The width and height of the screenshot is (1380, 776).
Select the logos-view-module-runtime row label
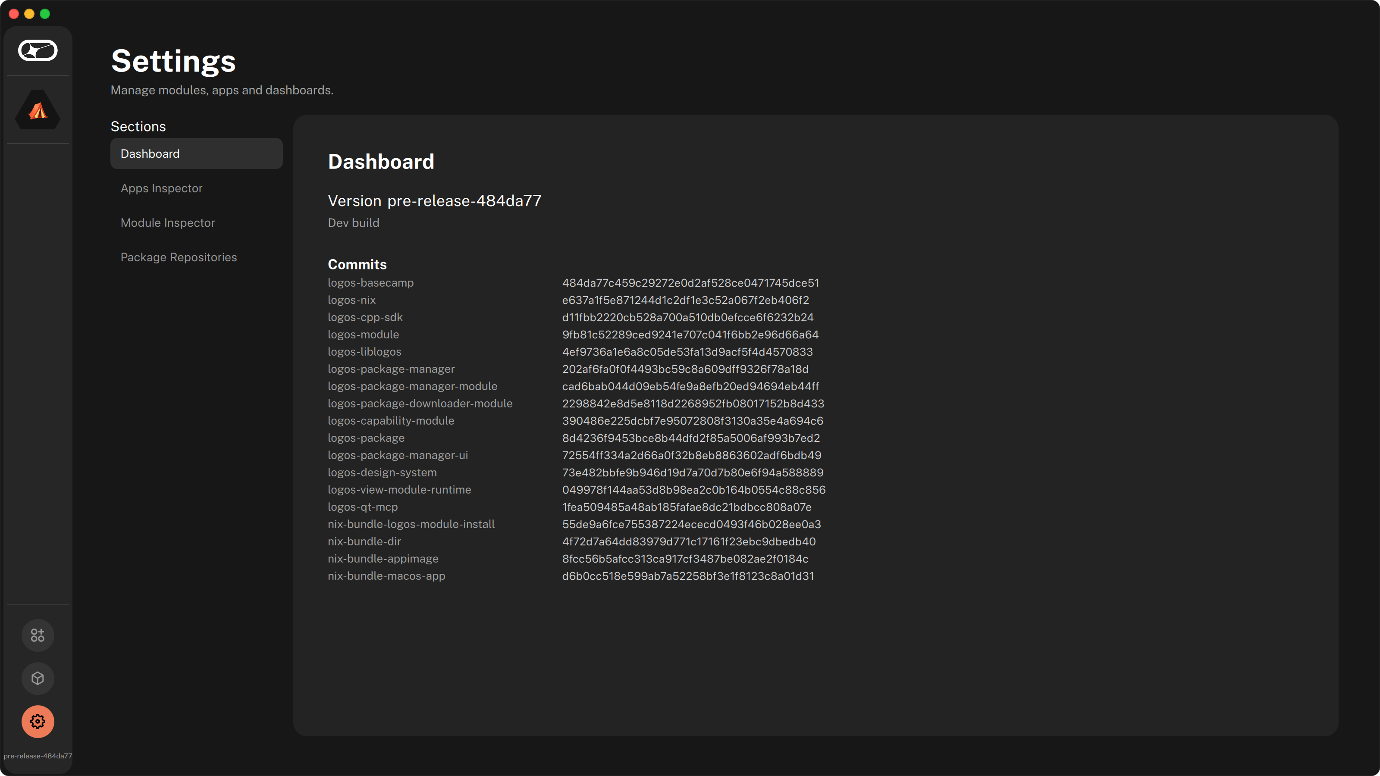(399, 489)
